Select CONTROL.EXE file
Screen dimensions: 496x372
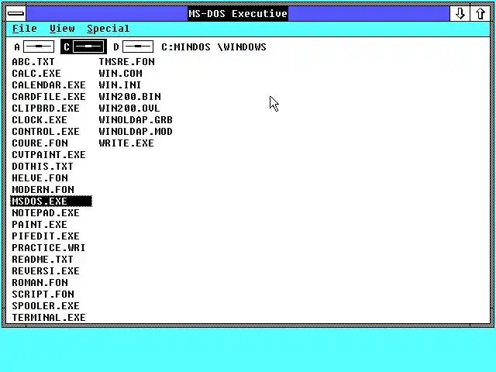(46, 132)
